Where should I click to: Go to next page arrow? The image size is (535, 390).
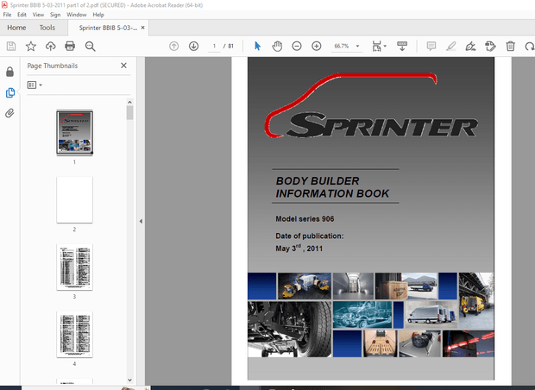click(194, 46)
